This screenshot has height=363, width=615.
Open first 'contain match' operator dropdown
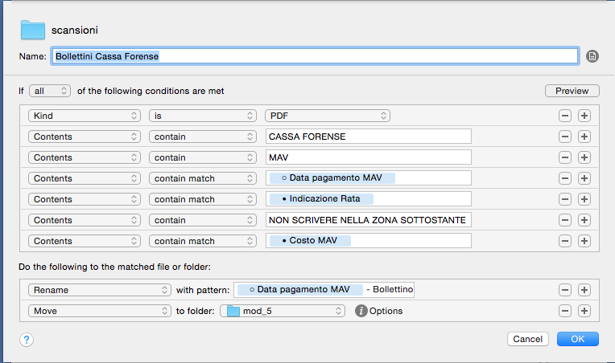(x=202, y=178)
